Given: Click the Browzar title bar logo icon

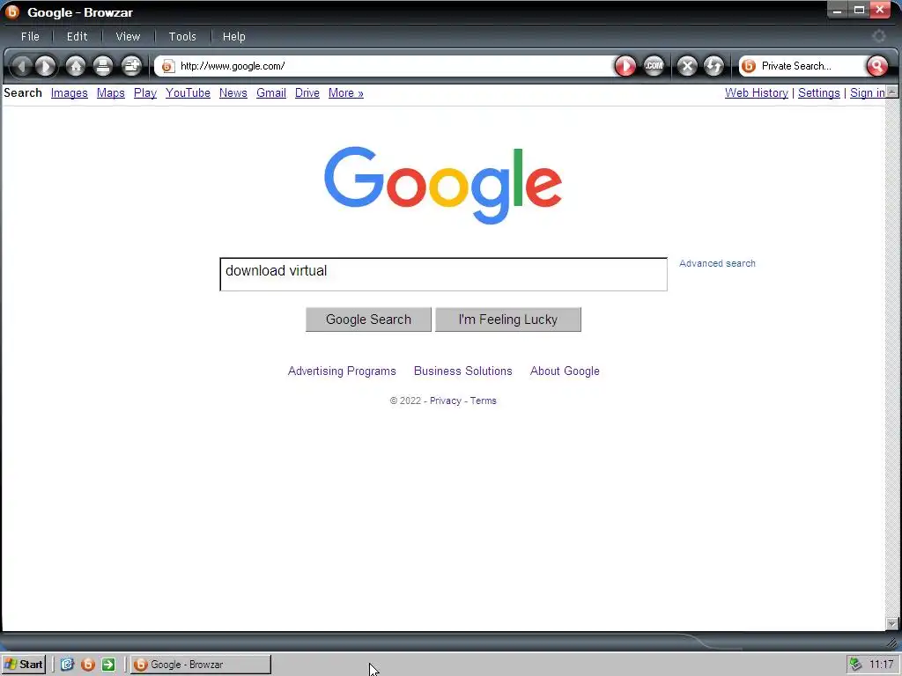Looking at the screenshot, I should click(12, 11).
